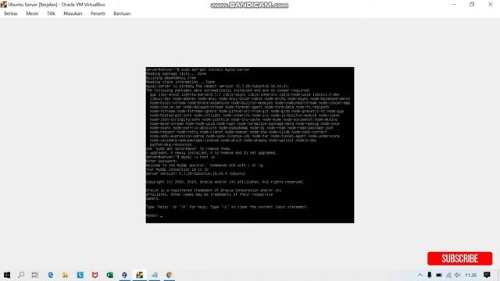Open Windows search from the taskbar

(x=21, y=275)
